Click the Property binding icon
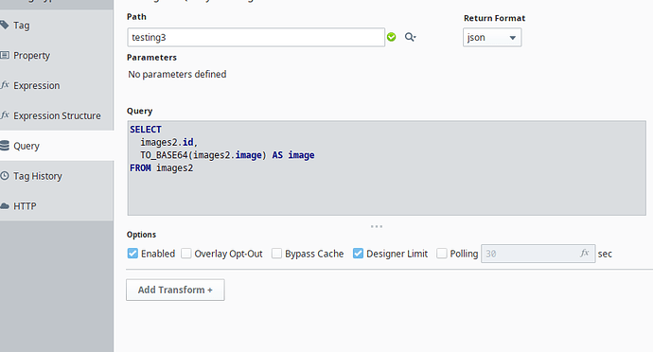This screenshot has width=653, height=352. [x=4, y=55]
